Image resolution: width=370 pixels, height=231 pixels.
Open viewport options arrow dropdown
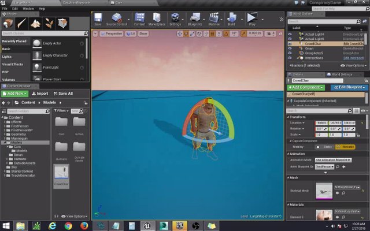(x=95, y=33)
